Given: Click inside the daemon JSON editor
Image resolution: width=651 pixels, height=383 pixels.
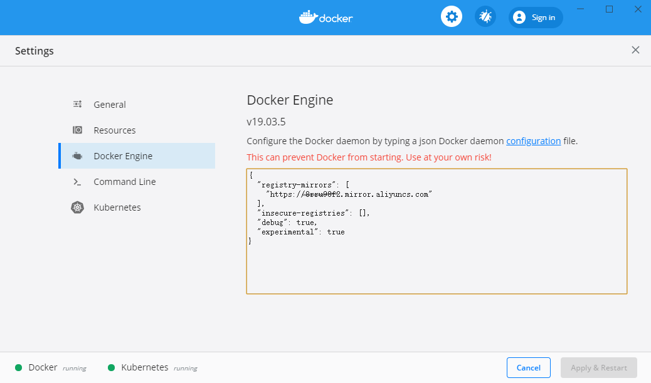Looking at the screenshot, I should (x=437, y=231).
